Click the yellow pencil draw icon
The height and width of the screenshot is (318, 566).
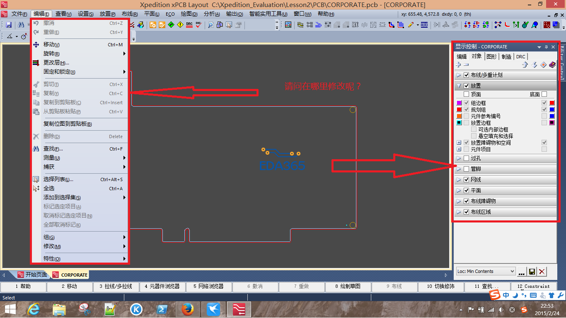point(411,25)
